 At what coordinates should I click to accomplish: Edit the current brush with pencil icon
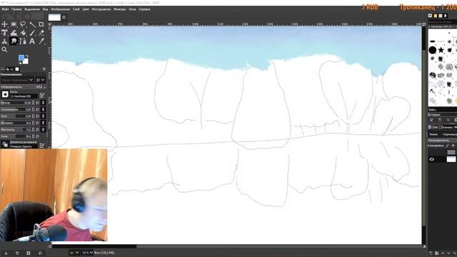click(42, 95)
